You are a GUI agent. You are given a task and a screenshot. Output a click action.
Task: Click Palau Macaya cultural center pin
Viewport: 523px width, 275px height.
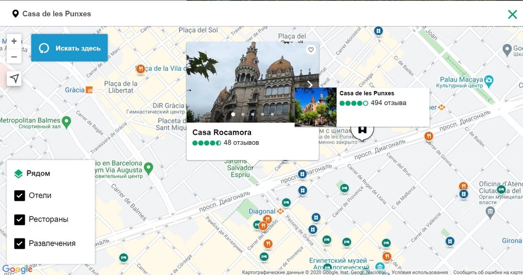[488, 81]
